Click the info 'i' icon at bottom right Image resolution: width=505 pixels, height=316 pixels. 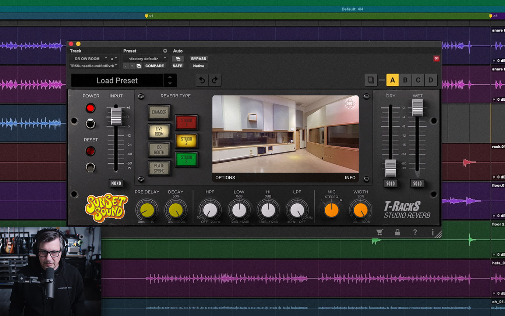pyautogui.click(x=432, y=232)
